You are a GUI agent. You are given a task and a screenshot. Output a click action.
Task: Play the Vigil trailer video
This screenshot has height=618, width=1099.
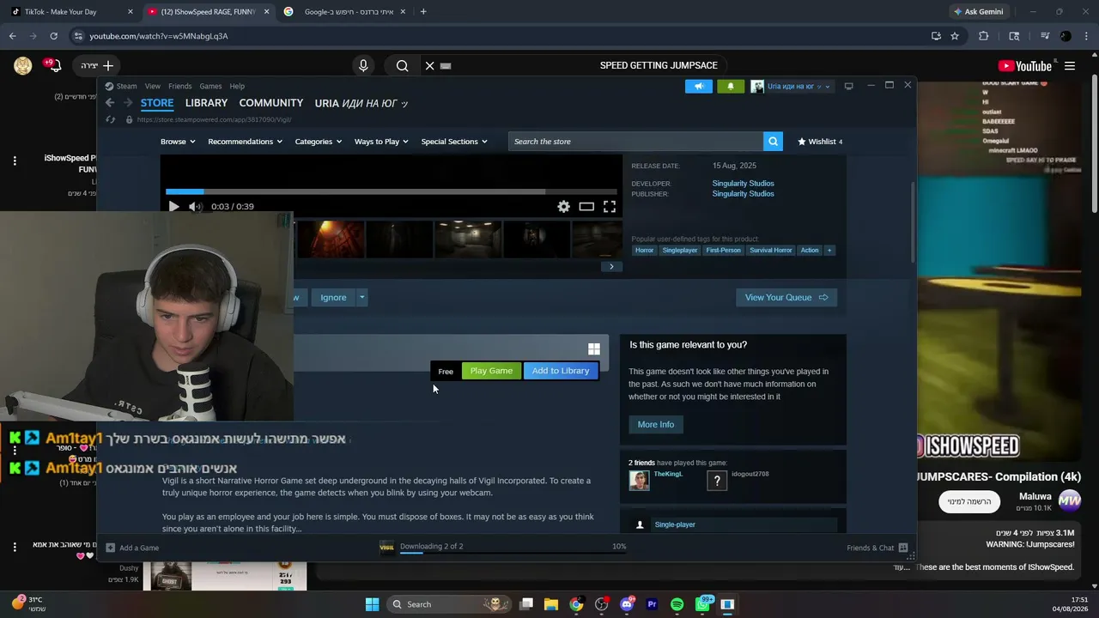point(173,206)
